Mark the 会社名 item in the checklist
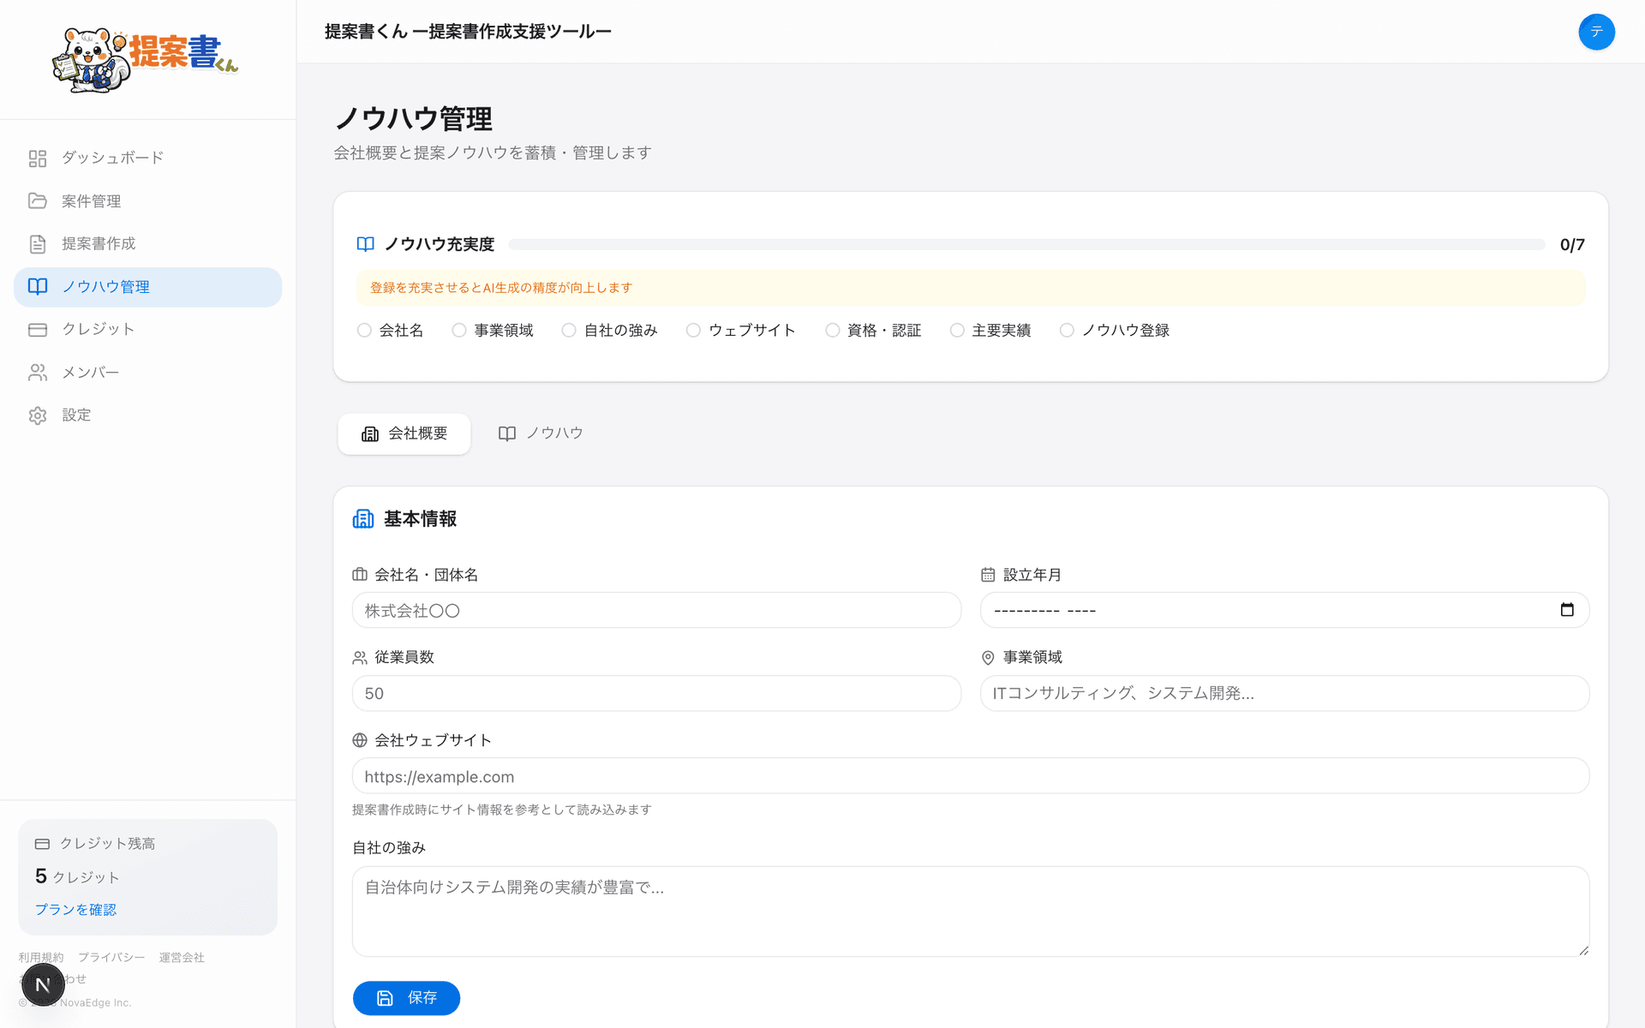 363,330
